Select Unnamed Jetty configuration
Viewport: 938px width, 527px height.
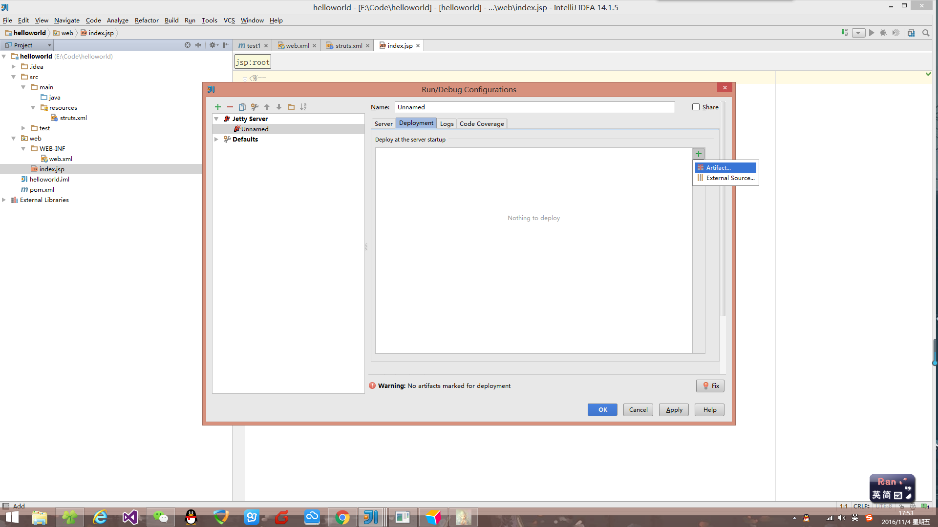(288, 129)
